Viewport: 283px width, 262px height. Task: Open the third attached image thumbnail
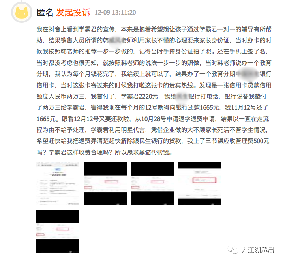[152, 183]
